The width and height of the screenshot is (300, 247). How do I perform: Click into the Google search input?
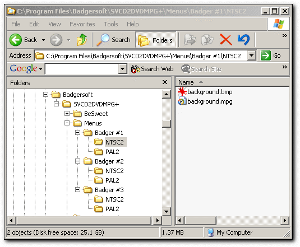82,69
